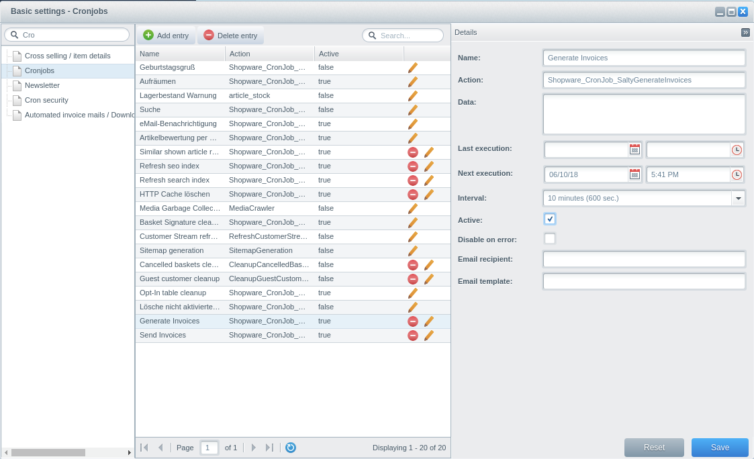Click red delete icon for Generate Invoices
The image size is (754, 459).
coord(413,321)
